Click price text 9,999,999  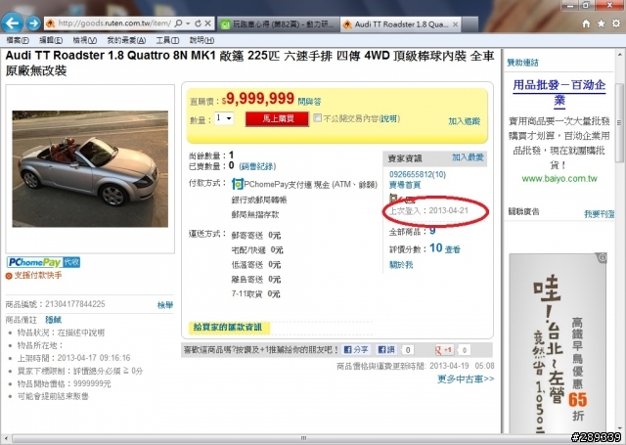click(x=260, y=98)
